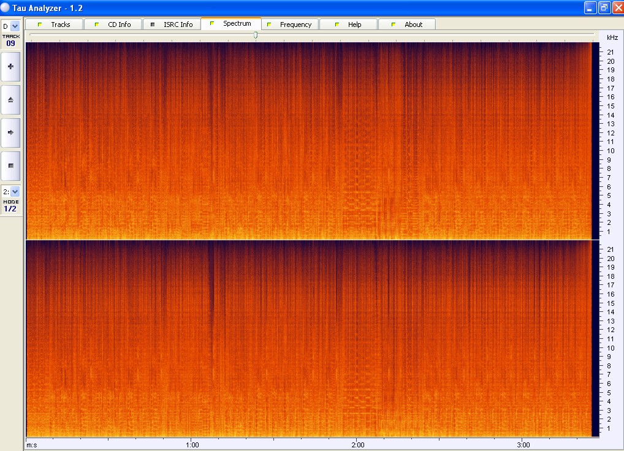Screen dimensions: 624x451
Task: Open the Help tab
Action: coord(348,25)
